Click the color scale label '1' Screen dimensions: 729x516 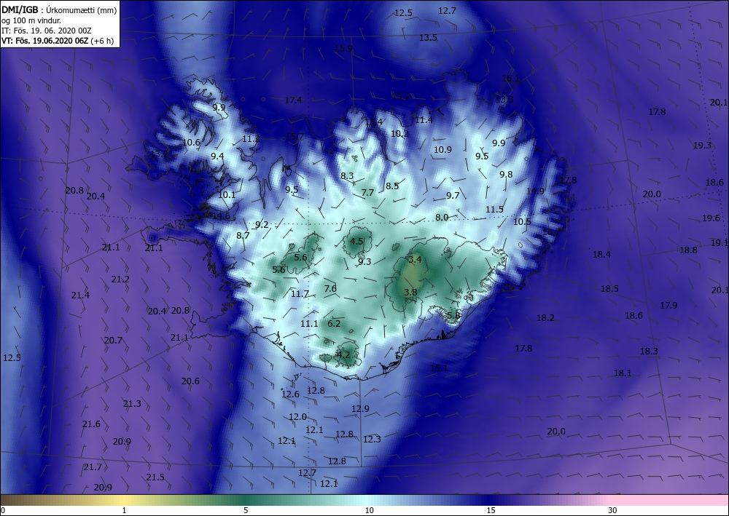(x=124, y=510)
